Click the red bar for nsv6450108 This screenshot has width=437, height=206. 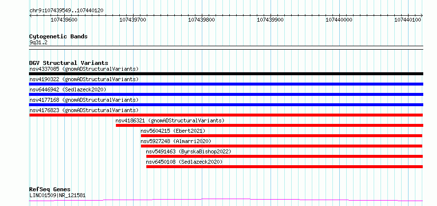pos(285,167)
